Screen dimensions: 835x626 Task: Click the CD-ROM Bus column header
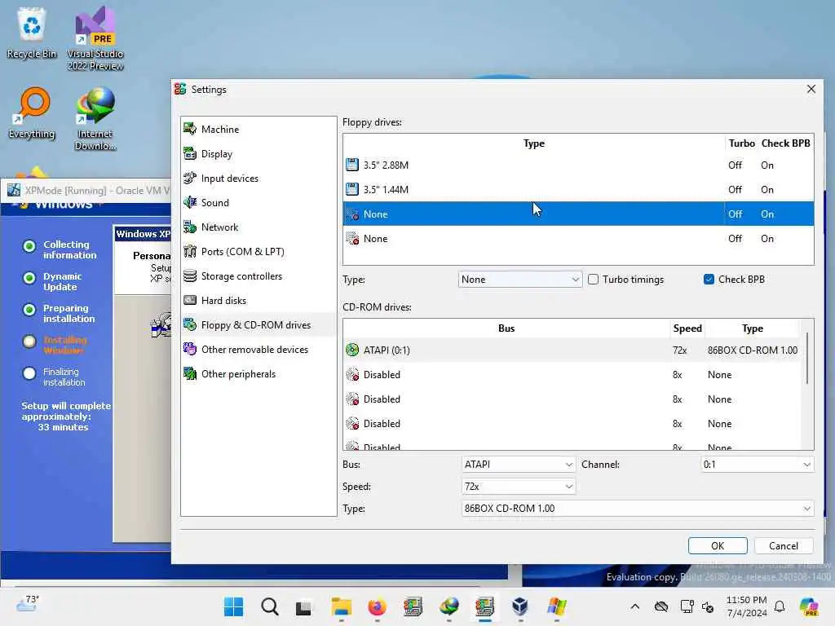[x=506, y=328]
